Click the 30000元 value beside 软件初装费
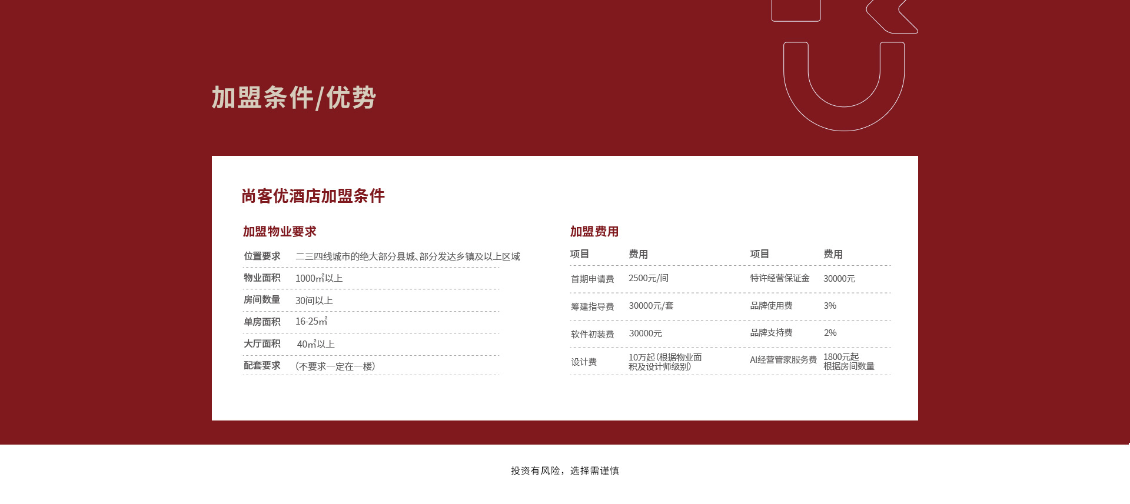Viewport: 1130px width, 504px height. tap(646, 333)
